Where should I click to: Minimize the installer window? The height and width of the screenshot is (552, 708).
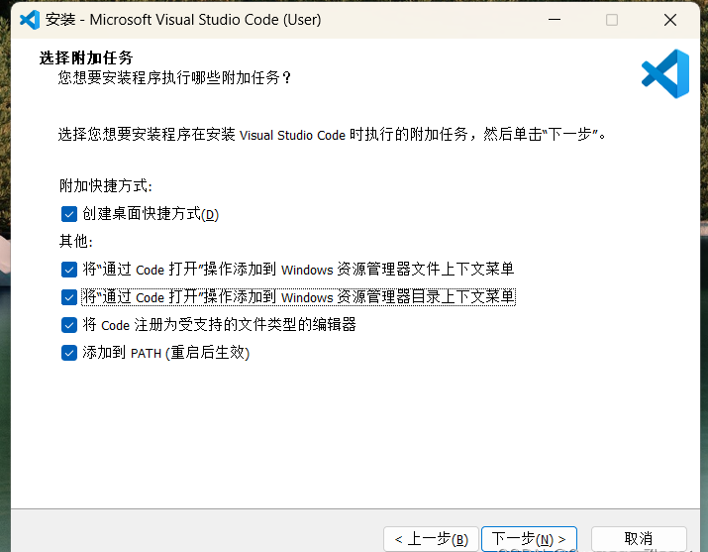pos(555,20)
